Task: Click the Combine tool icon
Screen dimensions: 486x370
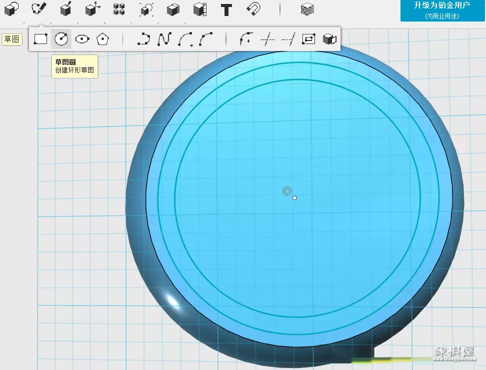Action: point(173,9)
